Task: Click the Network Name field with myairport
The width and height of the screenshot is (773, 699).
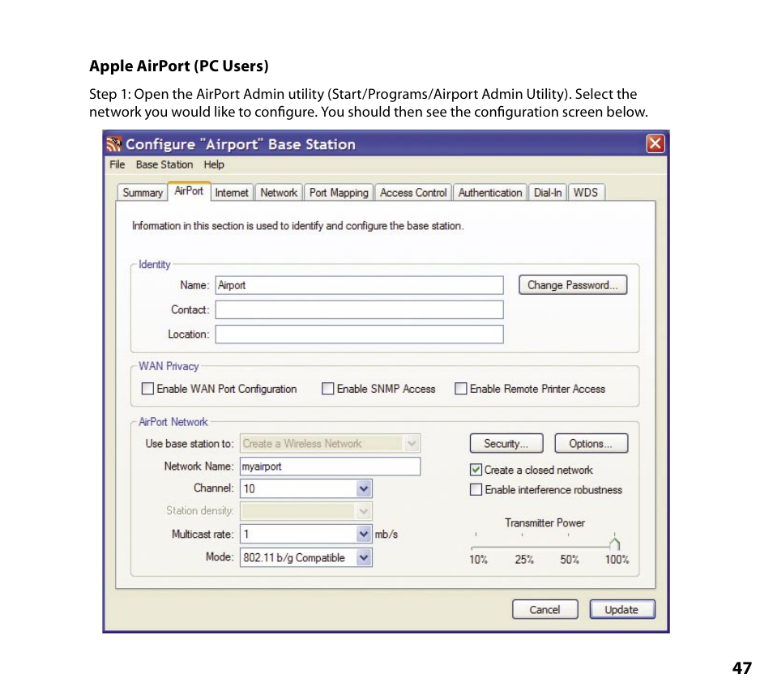Action: (331, 467)
